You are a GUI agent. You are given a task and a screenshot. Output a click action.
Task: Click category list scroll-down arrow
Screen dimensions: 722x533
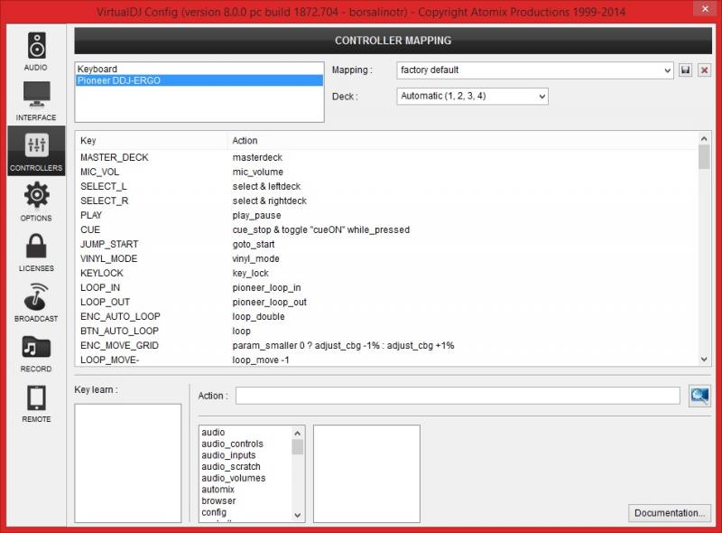(x=298, y=515)
